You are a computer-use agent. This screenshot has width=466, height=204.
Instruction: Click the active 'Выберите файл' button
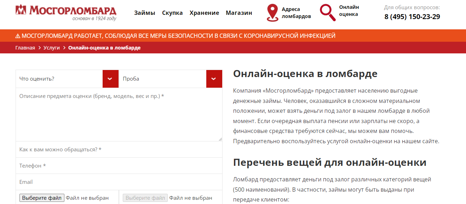coord(42,198)
